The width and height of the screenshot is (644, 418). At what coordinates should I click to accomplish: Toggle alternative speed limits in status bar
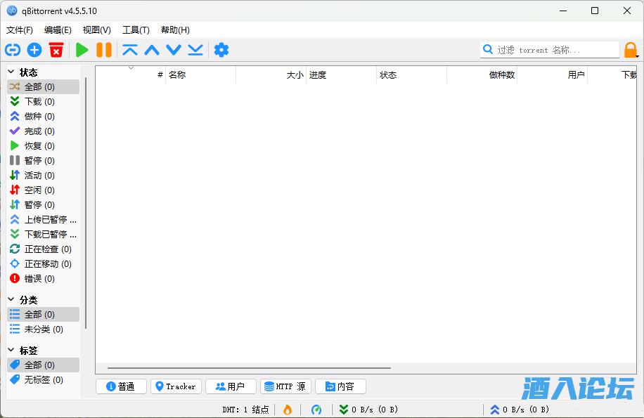[316, 410]
